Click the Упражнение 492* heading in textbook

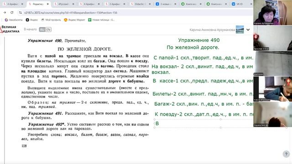click(47, 124)
